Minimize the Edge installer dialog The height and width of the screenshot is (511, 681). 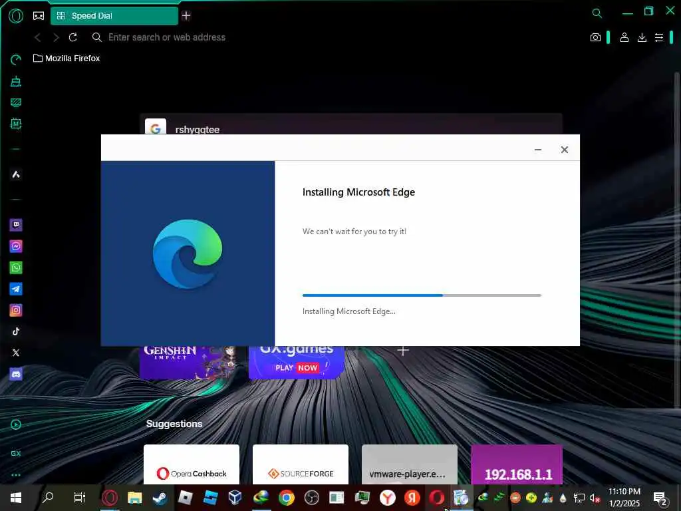pyautogui.click(x=537, y=150)
